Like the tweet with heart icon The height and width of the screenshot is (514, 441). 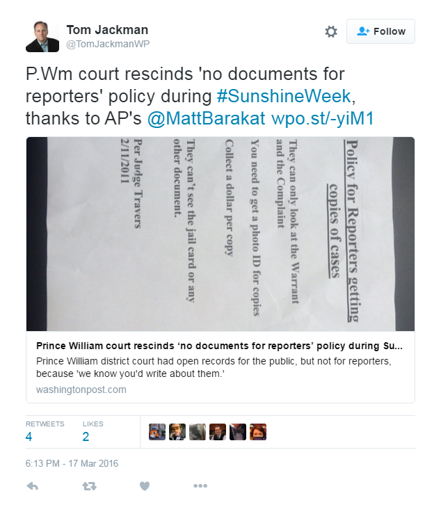coord(145,485)
